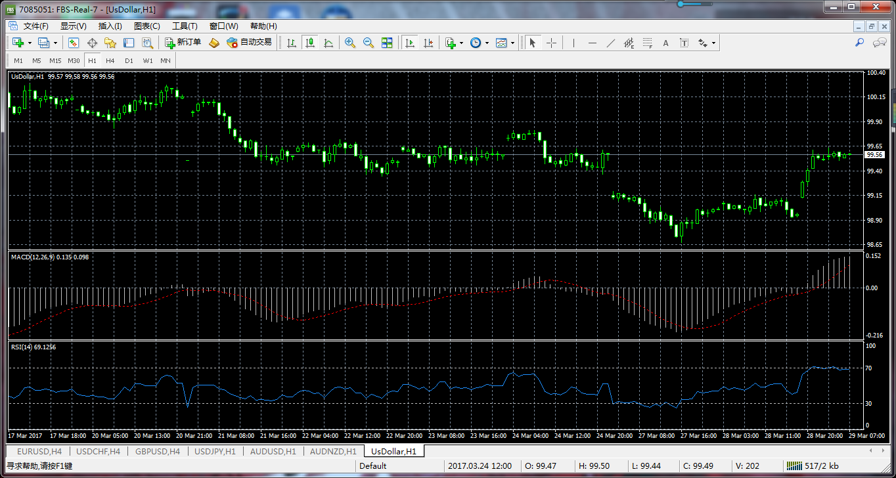Select the trendline drawing tool
Image resolution: width=896 pixels, height=478 pixels.
pyautogui.click(x=611, y=43)
